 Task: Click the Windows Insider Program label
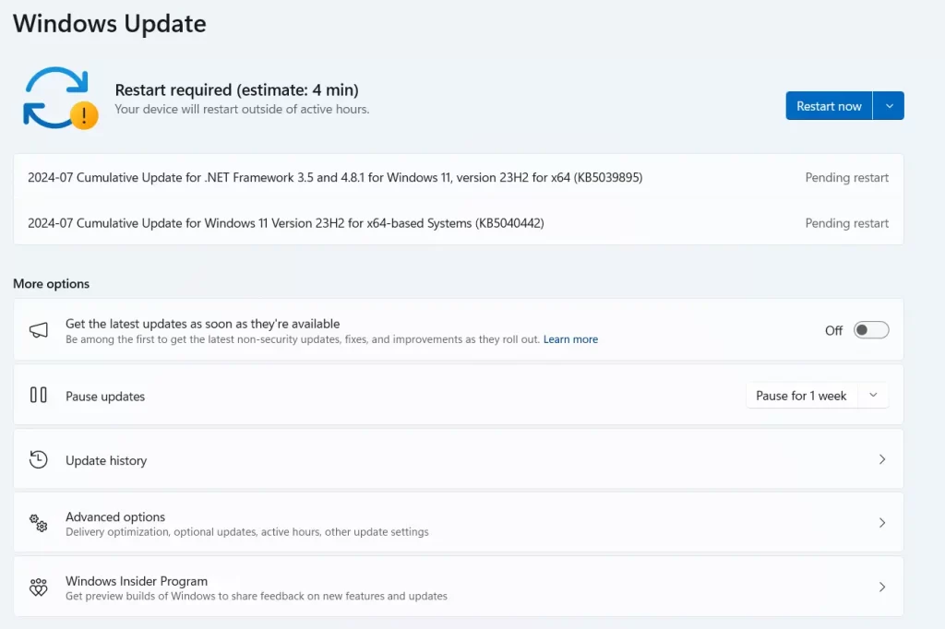pos(137,581)
